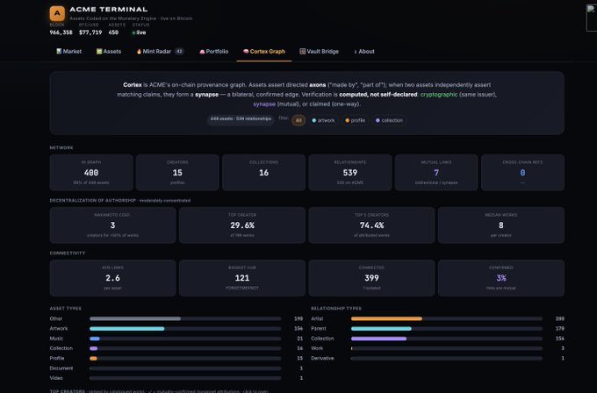
Task: Click the In Graph stat card
Action: click(91, 172)
